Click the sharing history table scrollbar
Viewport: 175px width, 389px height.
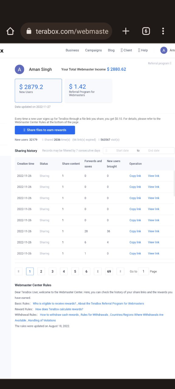174,183
